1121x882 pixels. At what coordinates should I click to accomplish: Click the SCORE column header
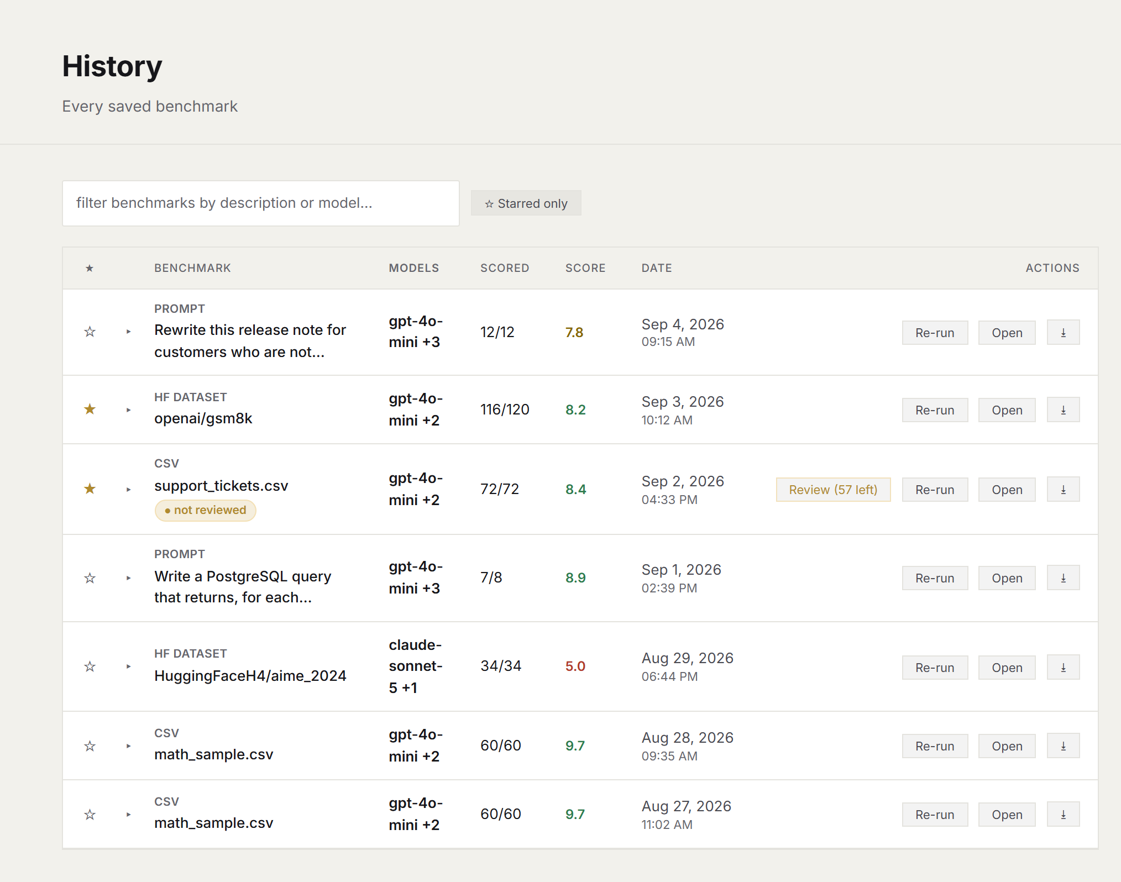pyautogui.click(x=585, y=268)
